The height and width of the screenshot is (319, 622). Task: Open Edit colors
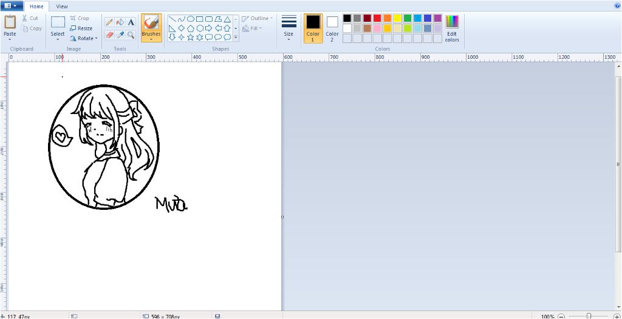(452, 28)
